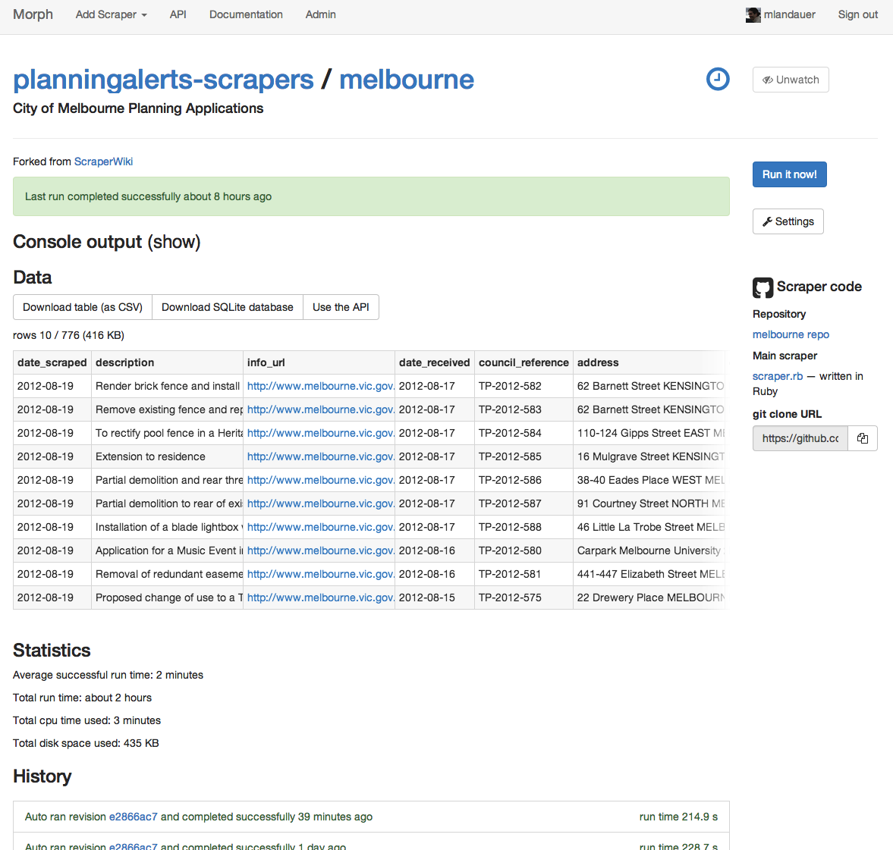Select 'run time 214.9 s' in History
The image size is (893, 850).
click(x=678, y=817)
